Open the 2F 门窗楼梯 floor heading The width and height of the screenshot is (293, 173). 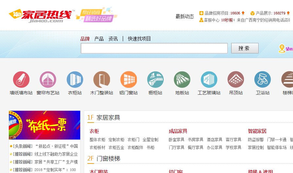tap(104, 159)
